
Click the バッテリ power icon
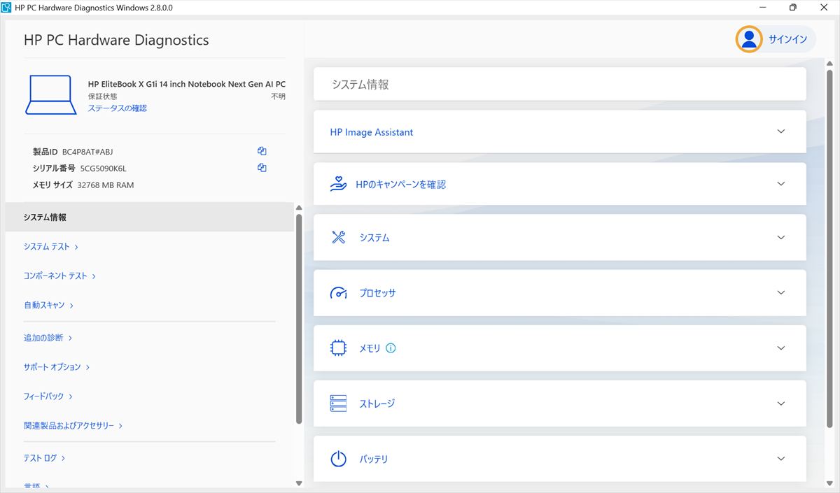click(338, 459)
